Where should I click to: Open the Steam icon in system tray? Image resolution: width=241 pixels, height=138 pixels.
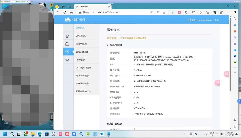pos(196,134)
